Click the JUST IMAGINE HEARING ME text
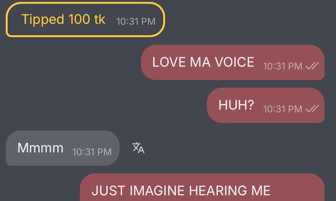 click(x=181, y=191)
